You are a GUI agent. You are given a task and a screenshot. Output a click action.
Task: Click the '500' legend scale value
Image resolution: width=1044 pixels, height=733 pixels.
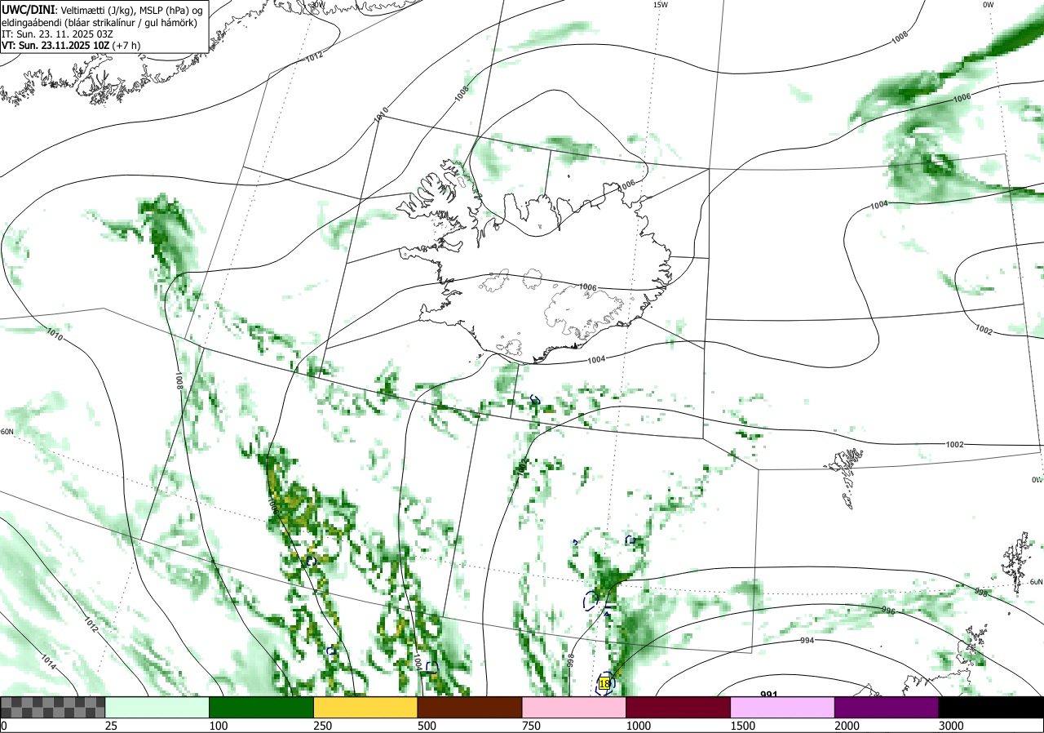click(427, 726)
